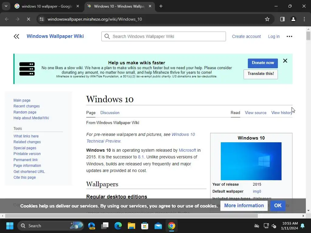Select the Windows 10 - Windows Wallpaper tab

pyautogui.click(x=119, y=6)
